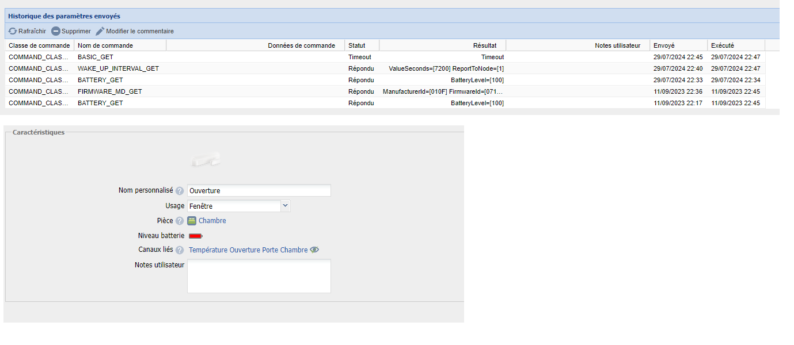Viewport: 794px width, 345px height.
Task: Click help icon next to Pièce
Action: point(180,221)
